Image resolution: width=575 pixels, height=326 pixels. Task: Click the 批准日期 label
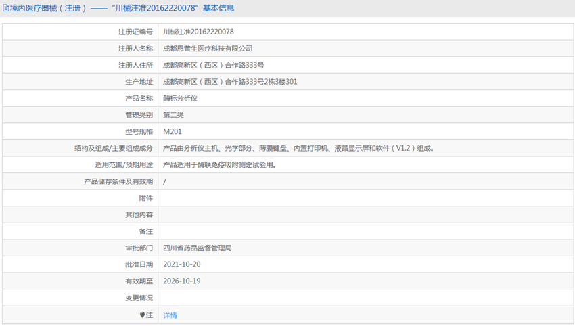point(139,264)
